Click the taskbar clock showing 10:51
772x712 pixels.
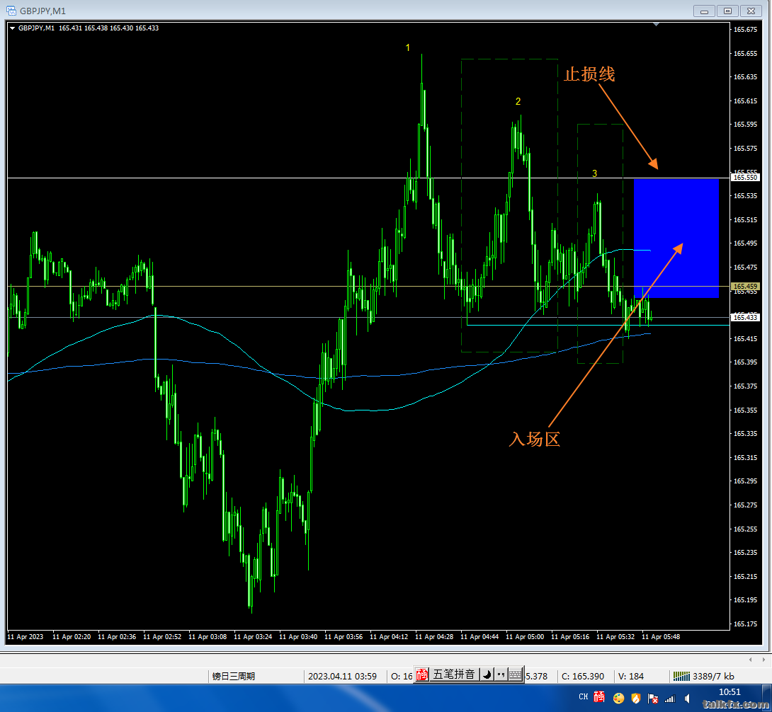(x=730, y=692)
